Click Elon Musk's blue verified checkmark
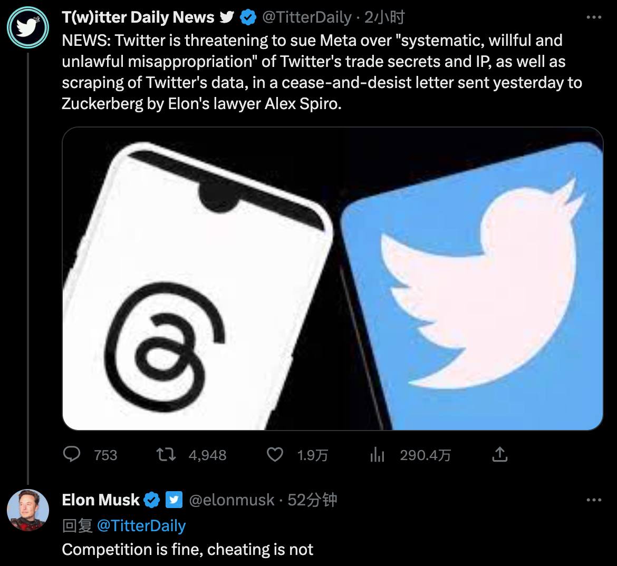This screenshot has height=566, width=617. point(152,500)
